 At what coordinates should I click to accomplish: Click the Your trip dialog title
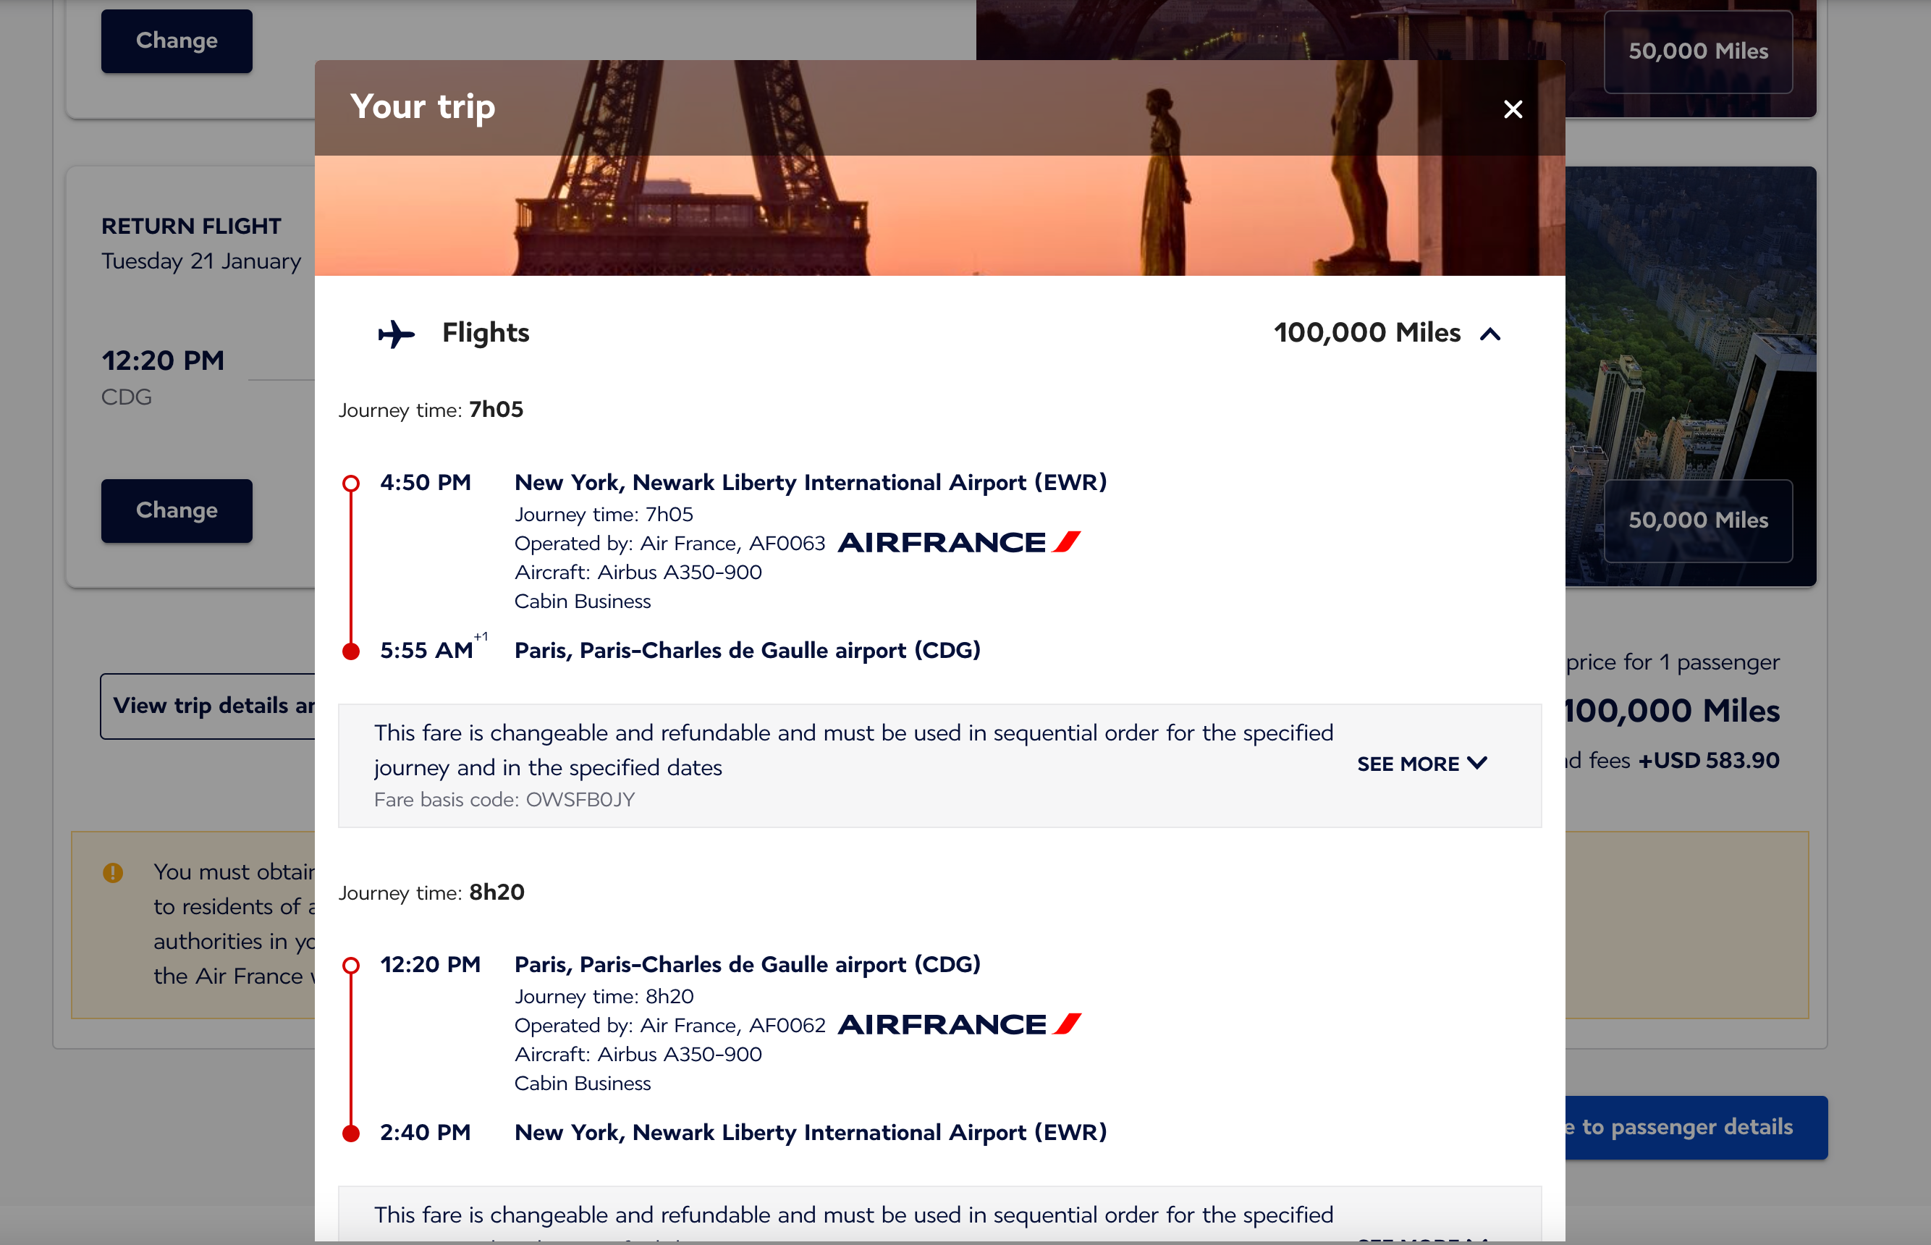[423, 106]
